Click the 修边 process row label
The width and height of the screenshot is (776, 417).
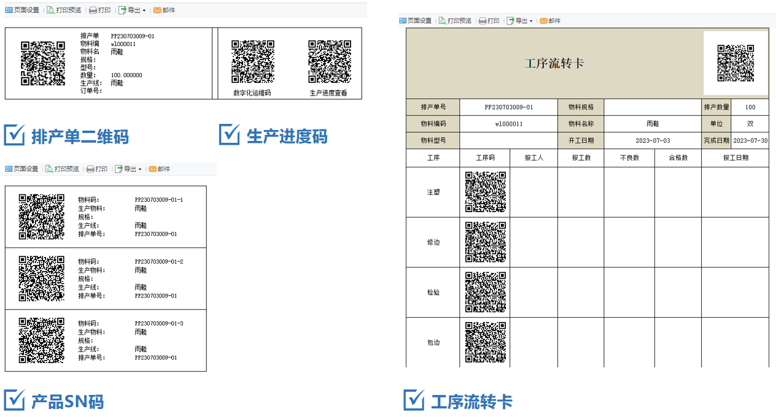pyautogui.click(x=433, y=242)
